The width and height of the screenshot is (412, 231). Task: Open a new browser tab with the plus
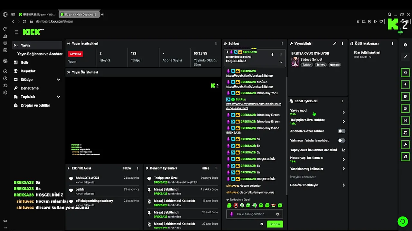tap(102, 14)
